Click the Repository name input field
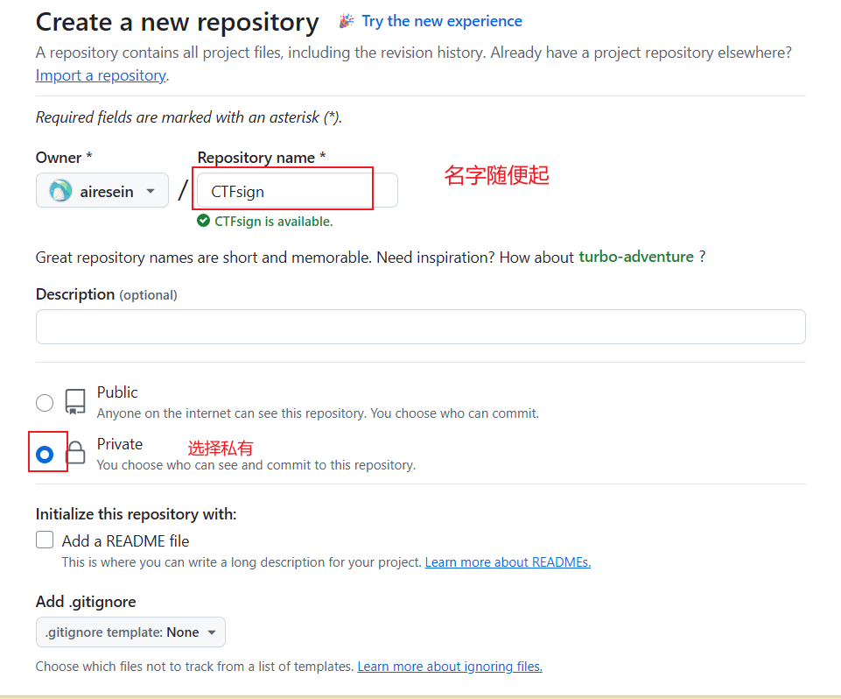 point(296,191)
